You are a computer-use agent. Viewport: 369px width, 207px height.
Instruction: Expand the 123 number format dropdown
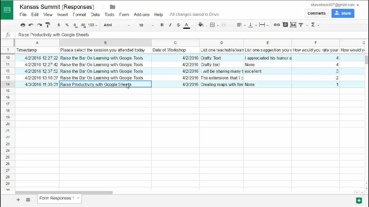click(x=92, y=25)
